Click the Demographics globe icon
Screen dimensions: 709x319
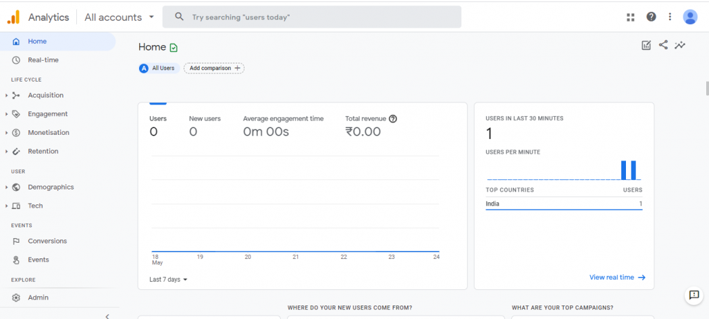[16, 187]
